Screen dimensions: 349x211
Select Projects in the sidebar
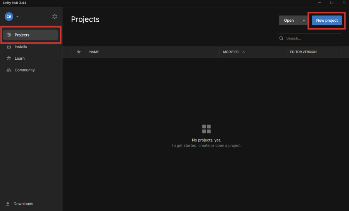coord(31,35)
